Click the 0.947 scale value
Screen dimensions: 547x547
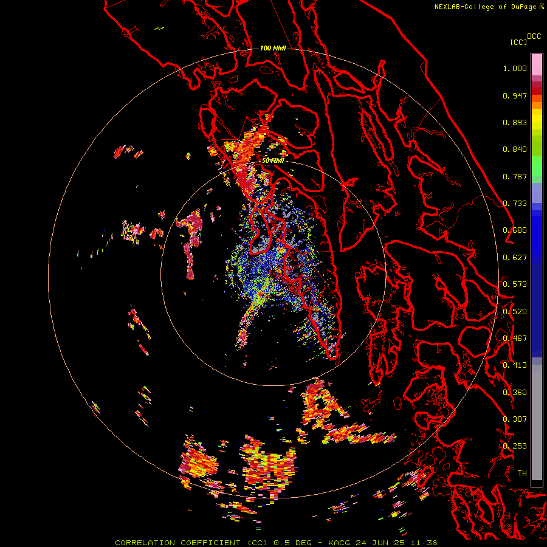[515, 95]
